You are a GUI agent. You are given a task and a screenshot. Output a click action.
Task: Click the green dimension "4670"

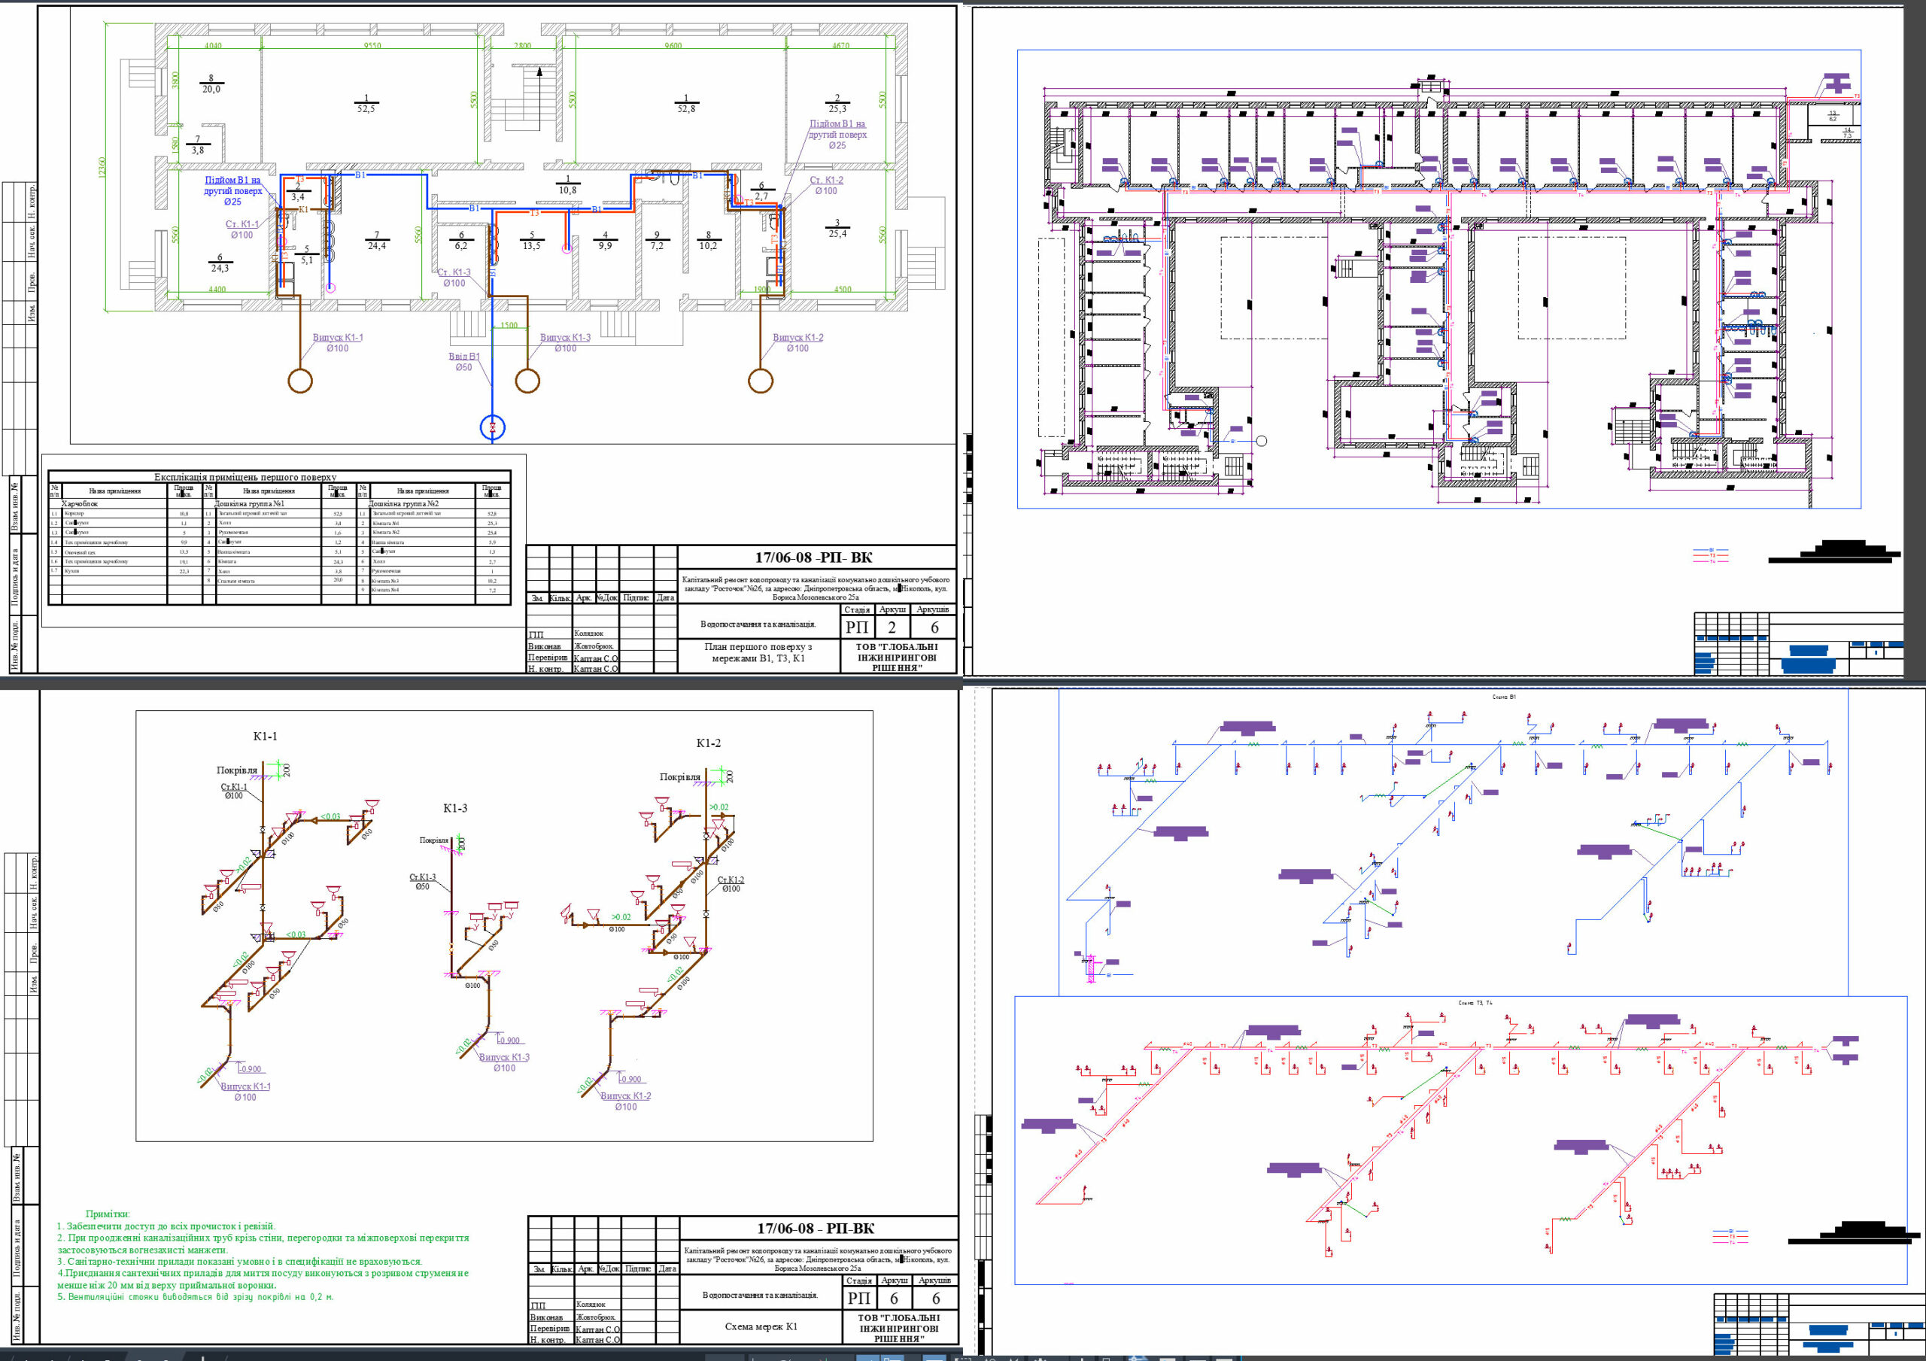pos(840,46)
